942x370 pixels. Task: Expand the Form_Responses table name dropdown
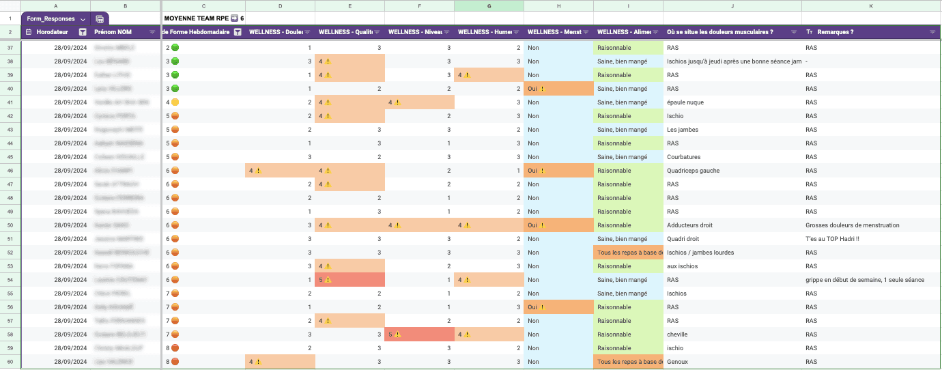point(83,19)
